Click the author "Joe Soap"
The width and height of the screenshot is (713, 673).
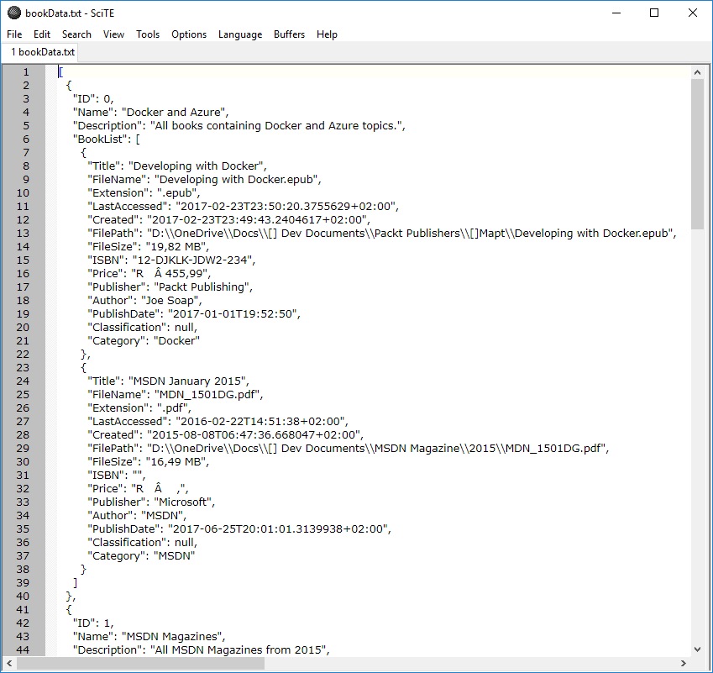coord(170,300)
